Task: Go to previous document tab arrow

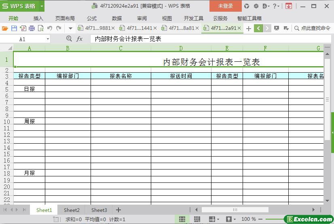Action: (x=258, y=28)
